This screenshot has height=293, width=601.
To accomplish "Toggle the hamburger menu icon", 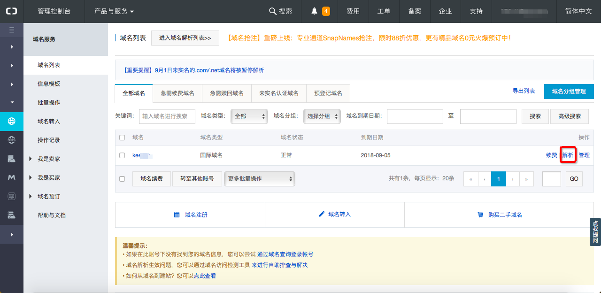I will tap(12, 30).
